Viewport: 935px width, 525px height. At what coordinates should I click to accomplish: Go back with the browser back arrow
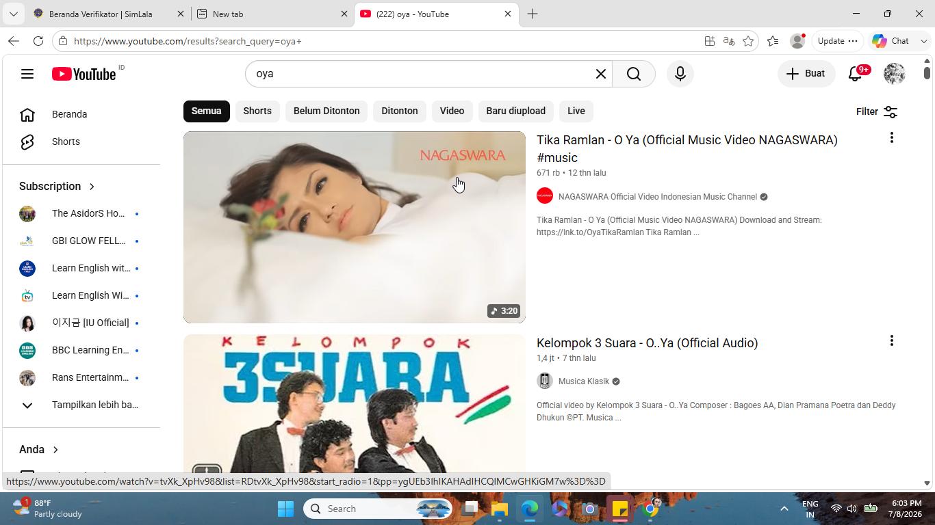(x=14, y=41)
